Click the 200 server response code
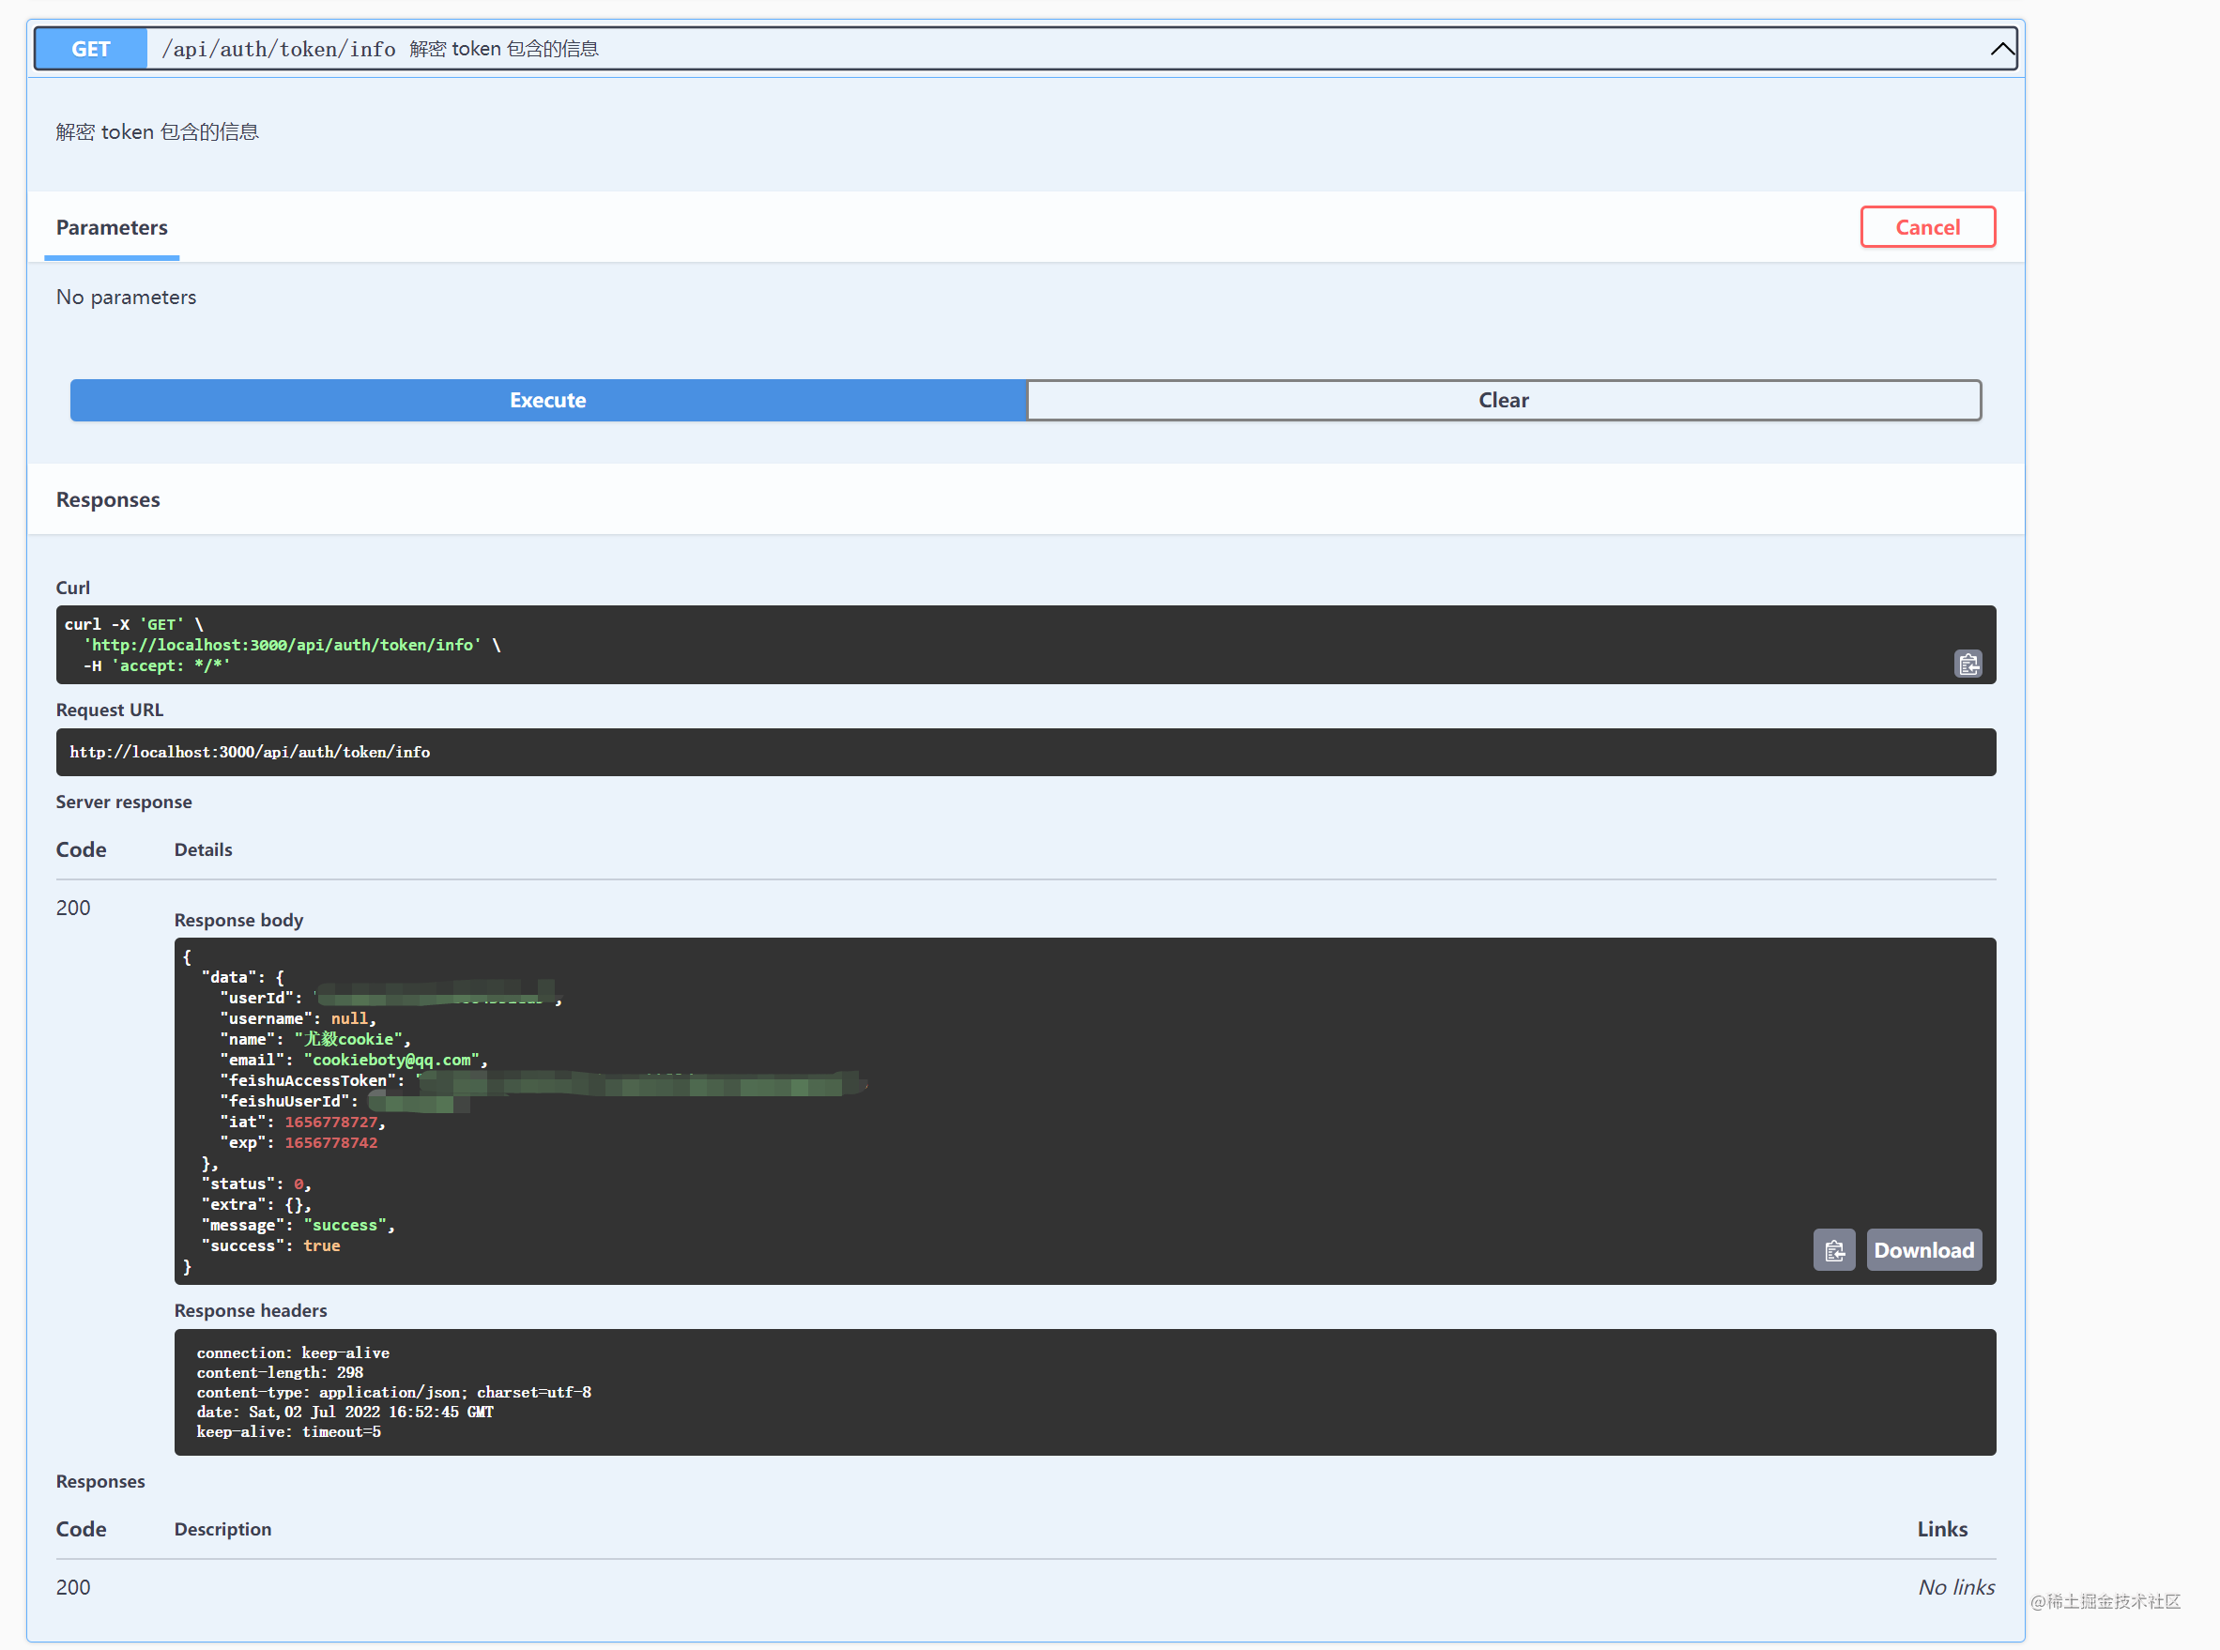The height and width of the screenshot is (1650, 2220). (x=73, y=908)
